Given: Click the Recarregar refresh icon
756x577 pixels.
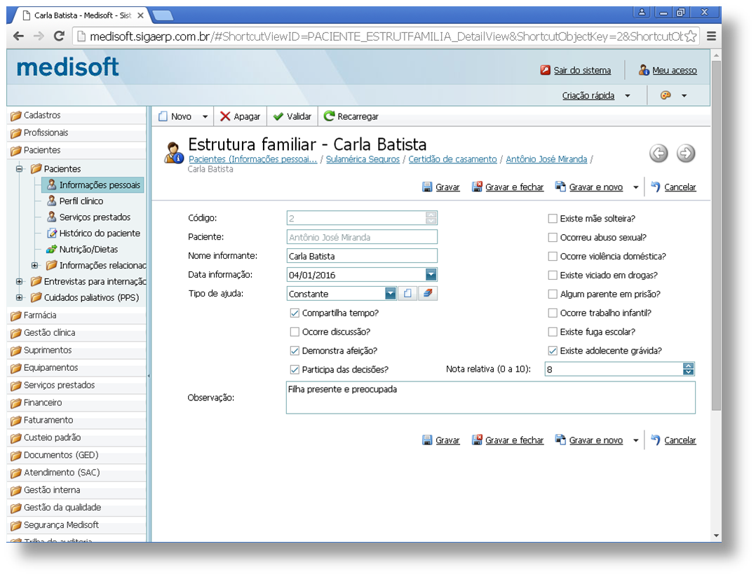Looking at the screenshot, I should [x=329, y=116].
